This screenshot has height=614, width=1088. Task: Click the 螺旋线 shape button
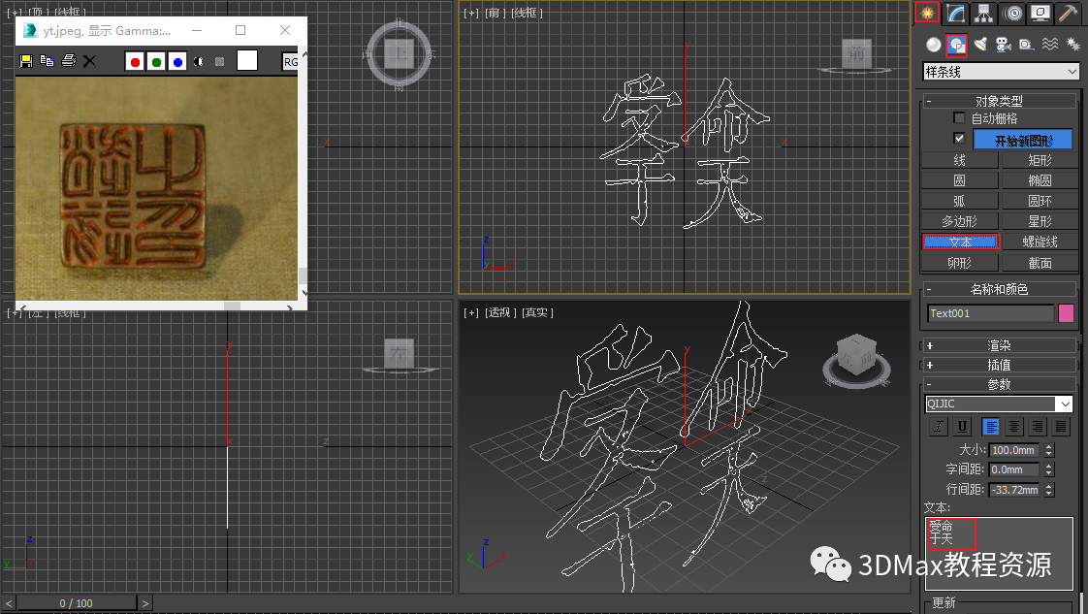click(x=1040, y=242)
